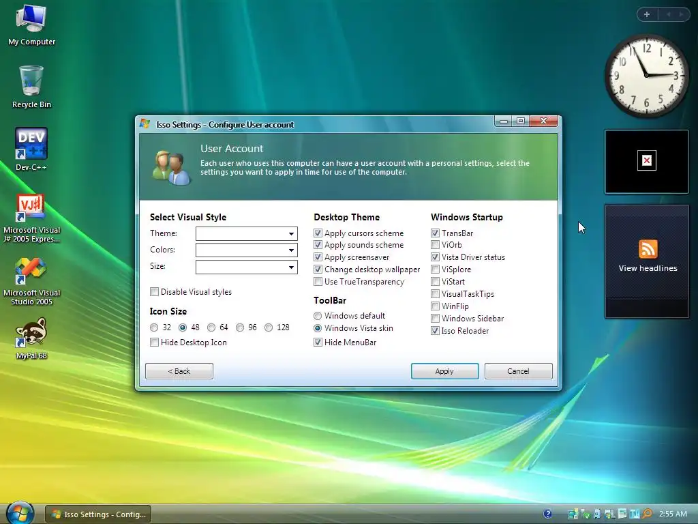Click the blue help question mark tray icon
This screenshot has height=524, width=698.
coord(547,514)
